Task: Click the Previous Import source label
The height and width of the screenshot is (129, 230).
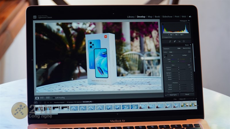Action: [x=59, y=102]
